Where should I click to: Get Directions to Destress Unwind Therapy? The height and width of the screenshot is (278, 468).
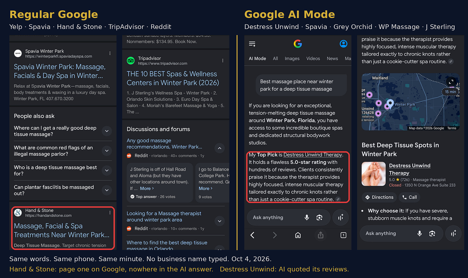pyautogui.click(x=379, y=197)
